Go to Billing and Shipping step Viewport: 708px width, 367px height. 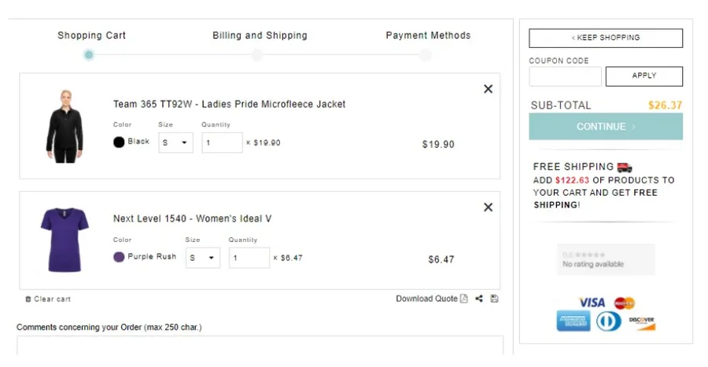pyautogui.click(x=258, y=54)
